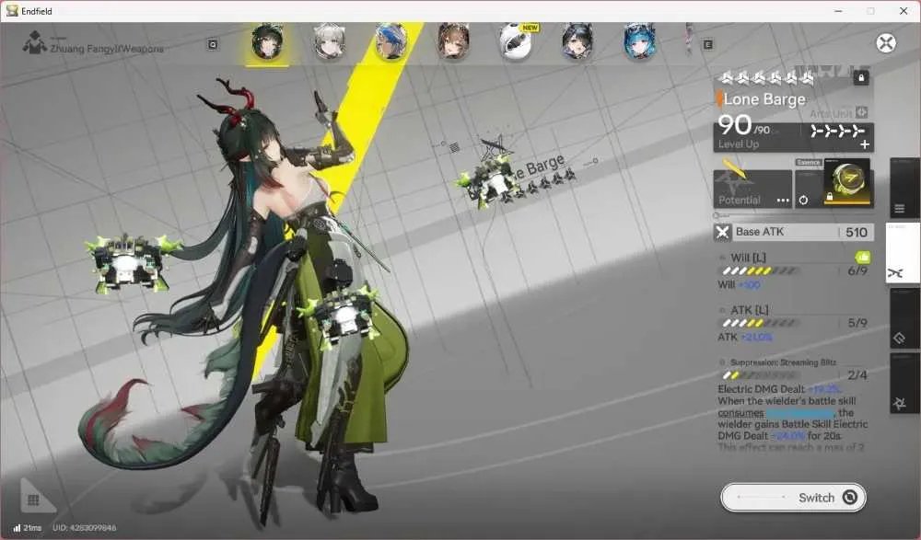The width and height of the screenshot is (921, 540).
Task: Click the green thumbs-up badge on Will
Action: 862,257
